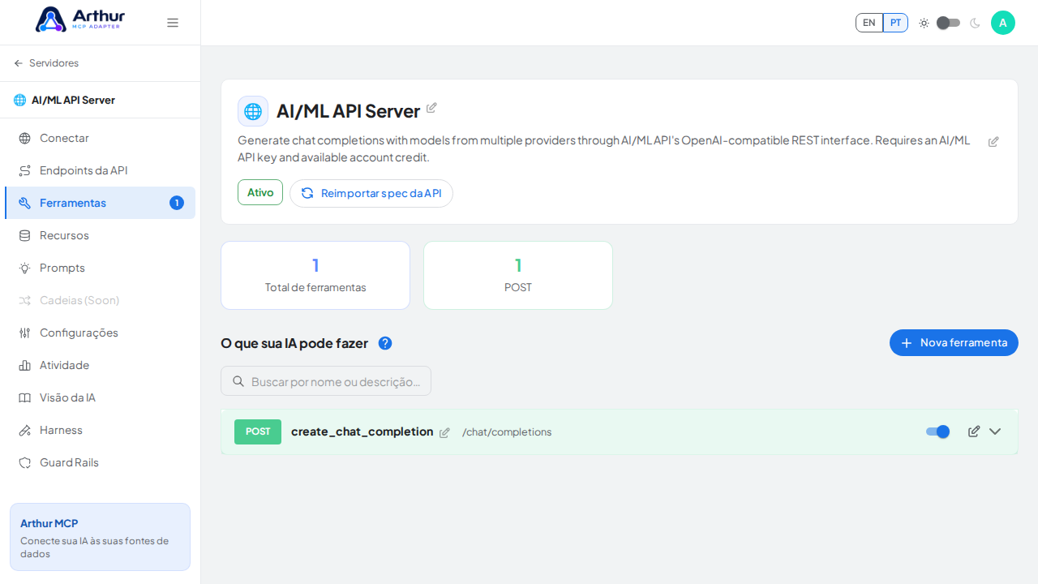Rename create_chat_completion with pencil icon
Screen dimensions: 1038x584
coord(444,432)
